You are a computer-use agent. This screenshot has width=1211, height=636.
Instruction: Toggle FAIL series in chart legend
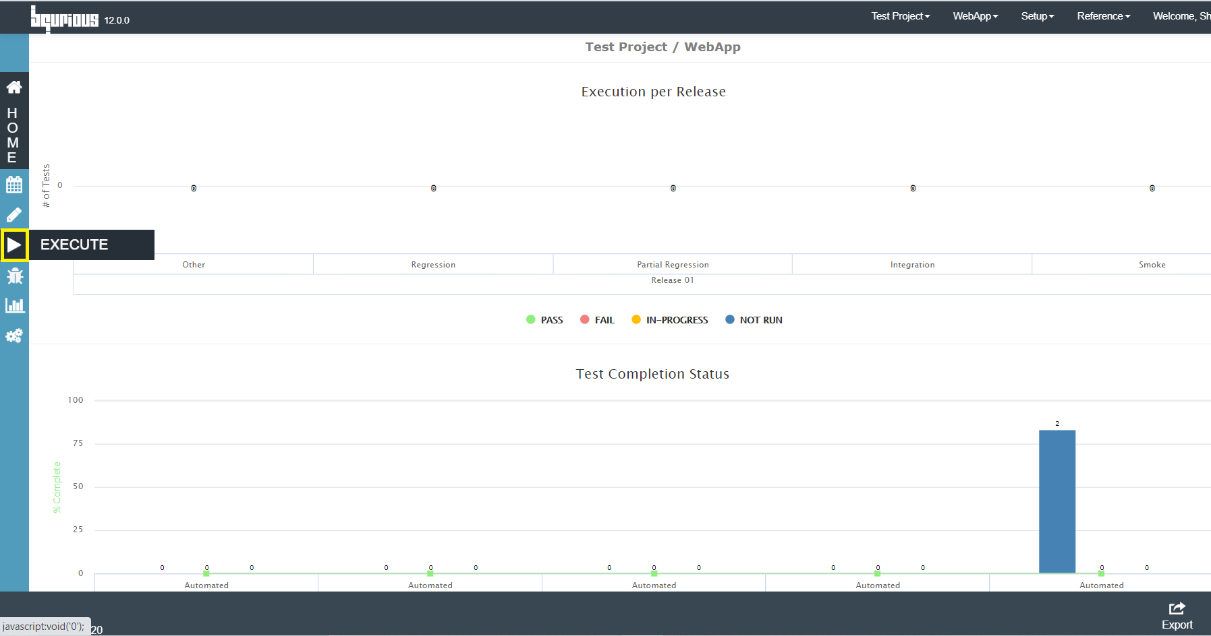[598, 320]
